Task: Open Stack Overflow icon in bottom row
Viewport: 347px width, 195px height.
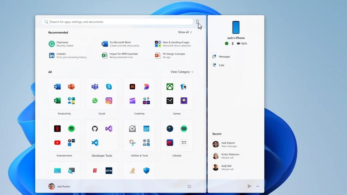Action: pos(132,170)
